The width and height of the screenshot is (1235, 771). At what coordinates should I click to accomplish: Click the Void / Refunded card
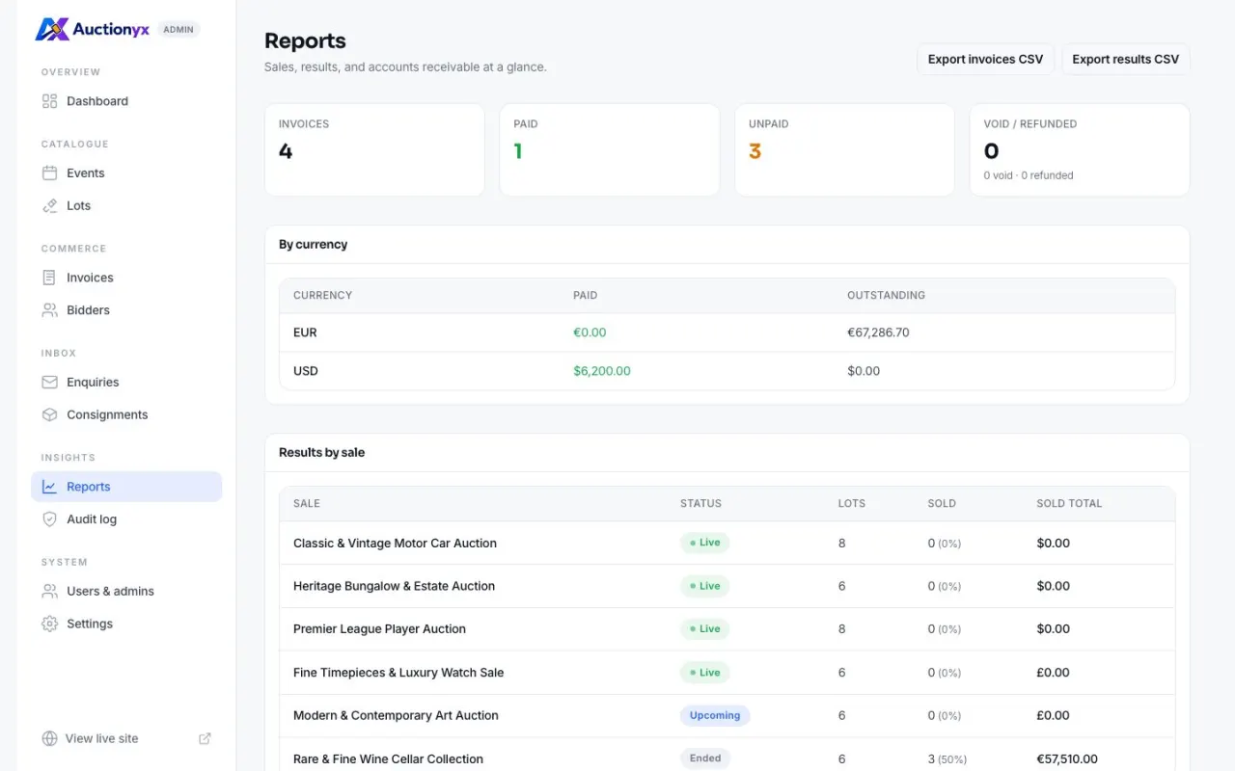tap(1080, 150)
